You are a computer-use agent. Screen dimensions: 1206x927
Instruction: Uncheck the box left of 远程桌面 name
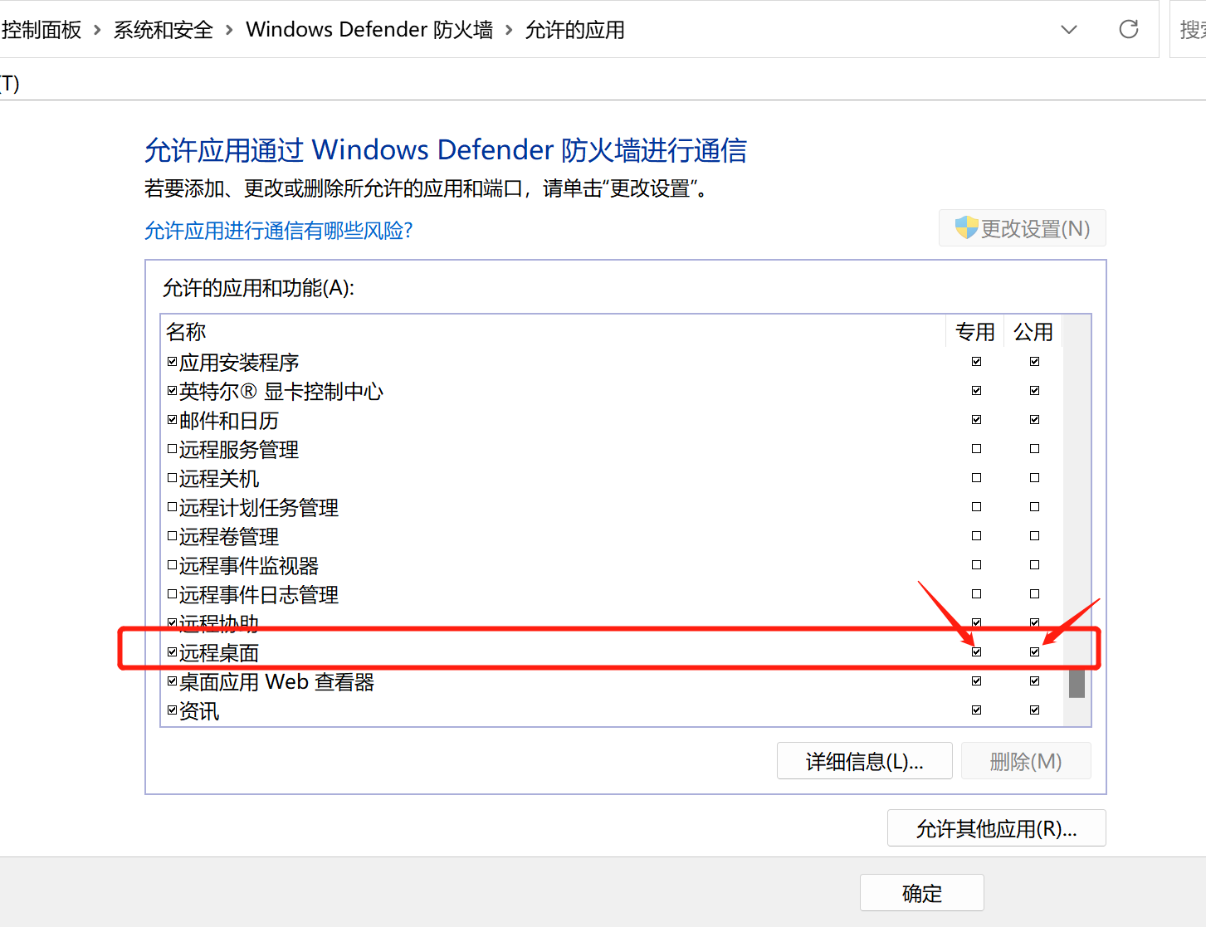click(172, 652)
